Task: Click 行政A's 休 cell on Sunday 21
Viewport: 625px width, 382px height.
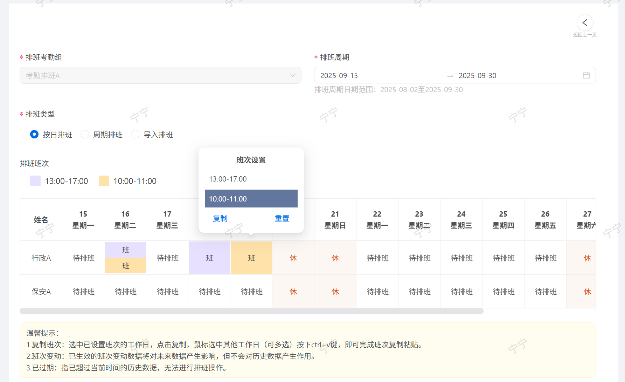Action: click(x=335, y=258)
